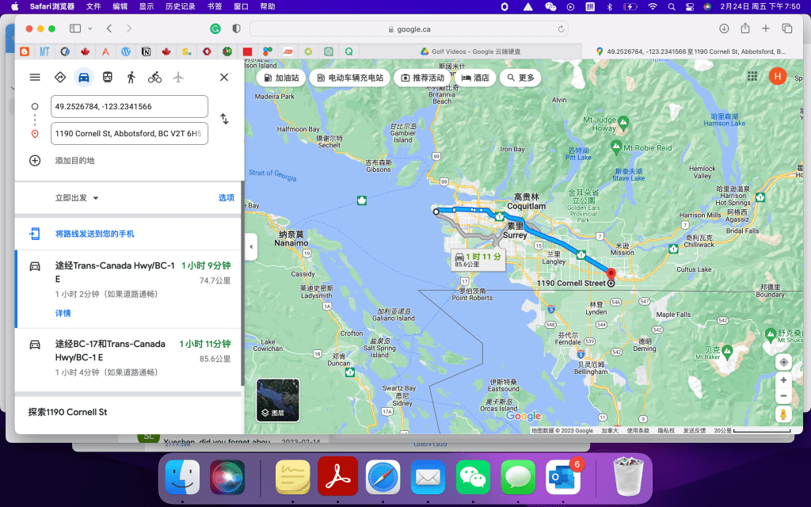Screen dimensions: 811x507
Task: Click the show your location button
Action: (783, 362)
